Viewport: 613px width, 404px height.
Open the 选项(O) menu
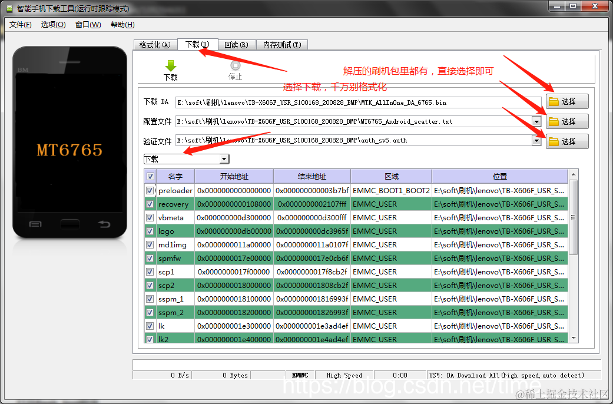[53, 25]
